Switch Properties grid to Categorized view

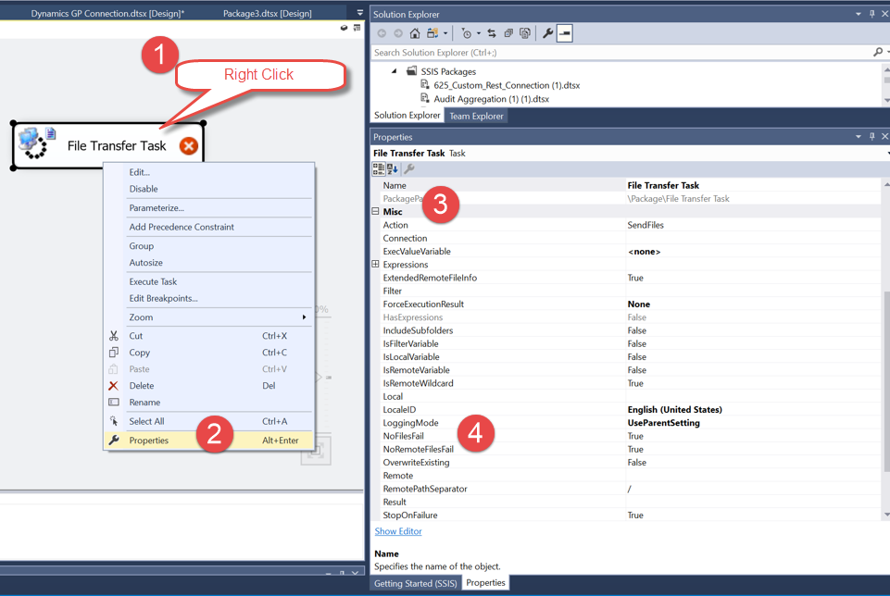pos(378,169)
